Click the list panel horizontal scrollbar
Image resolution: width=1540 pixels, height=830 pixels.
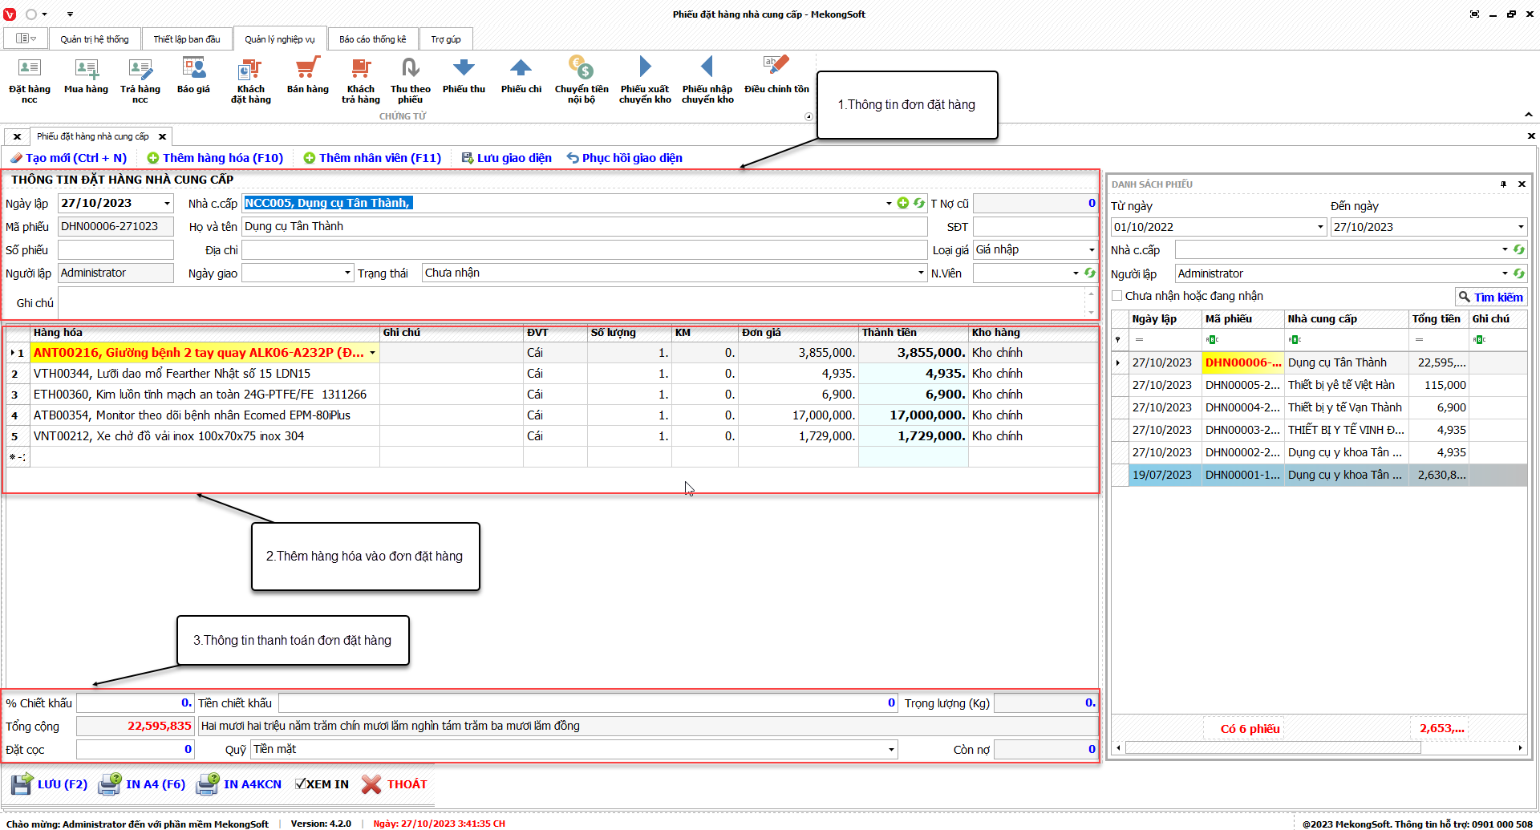click(x=1272, y=748)
